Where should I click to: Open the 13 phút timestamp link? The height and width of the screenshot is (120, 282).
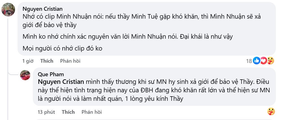(x=46, y=112)
